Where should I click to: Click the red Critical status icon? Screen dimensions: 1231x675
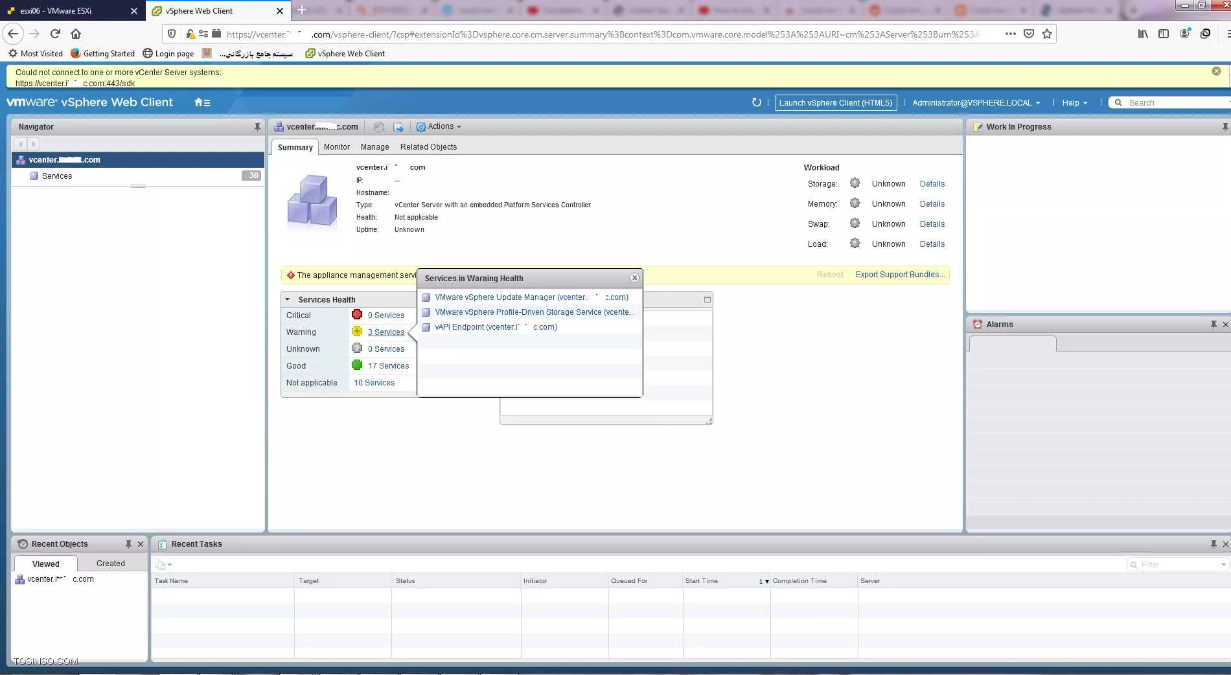point(357,315)
